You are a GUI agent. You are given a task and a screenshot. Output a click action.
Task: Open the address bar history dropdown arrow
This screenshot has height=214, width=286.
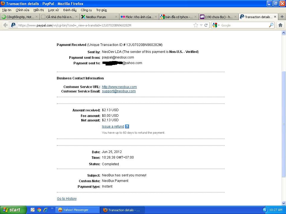[201, 25]
